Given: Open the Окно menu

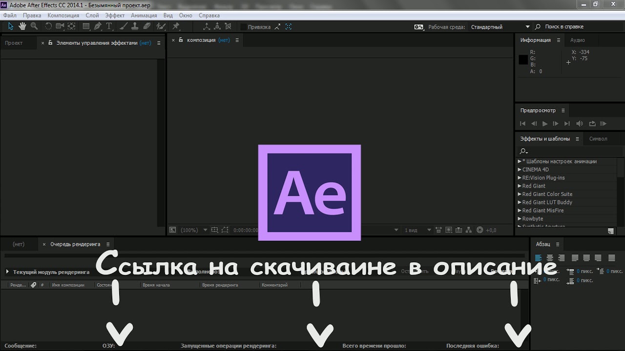Looking at the screenshot, I should (x=186, y=16).
